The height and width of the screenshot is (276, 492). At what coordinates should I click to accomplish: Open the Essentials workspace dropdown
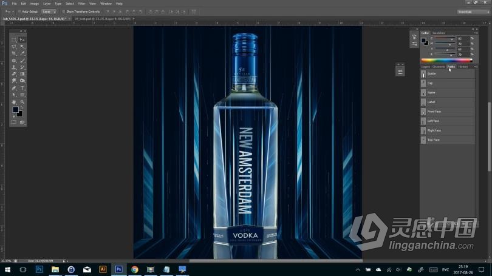click(473, 12)
